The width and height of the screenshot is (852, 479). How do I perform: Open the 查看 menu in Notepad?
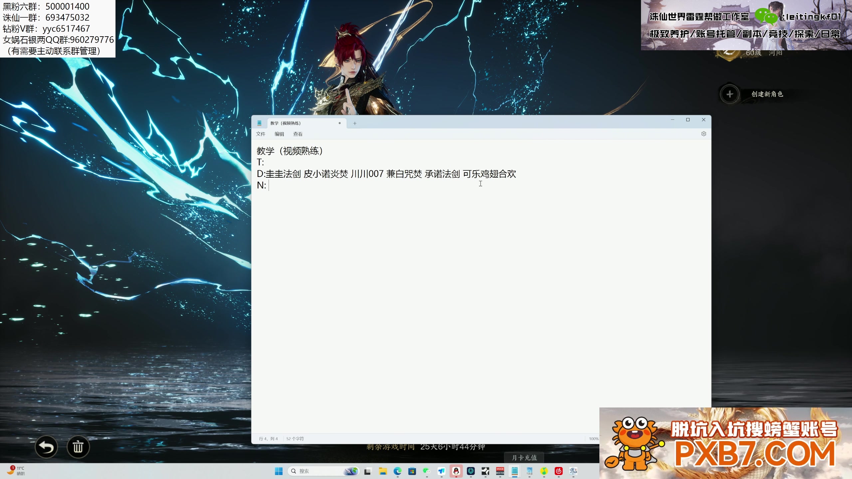[x=298, y=134]
